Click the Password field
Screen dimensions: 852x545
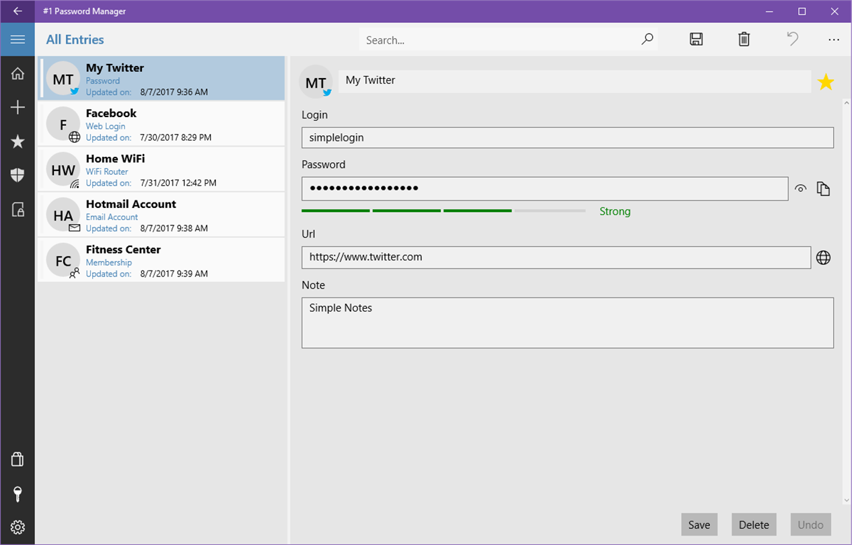[x=544, y=188]
